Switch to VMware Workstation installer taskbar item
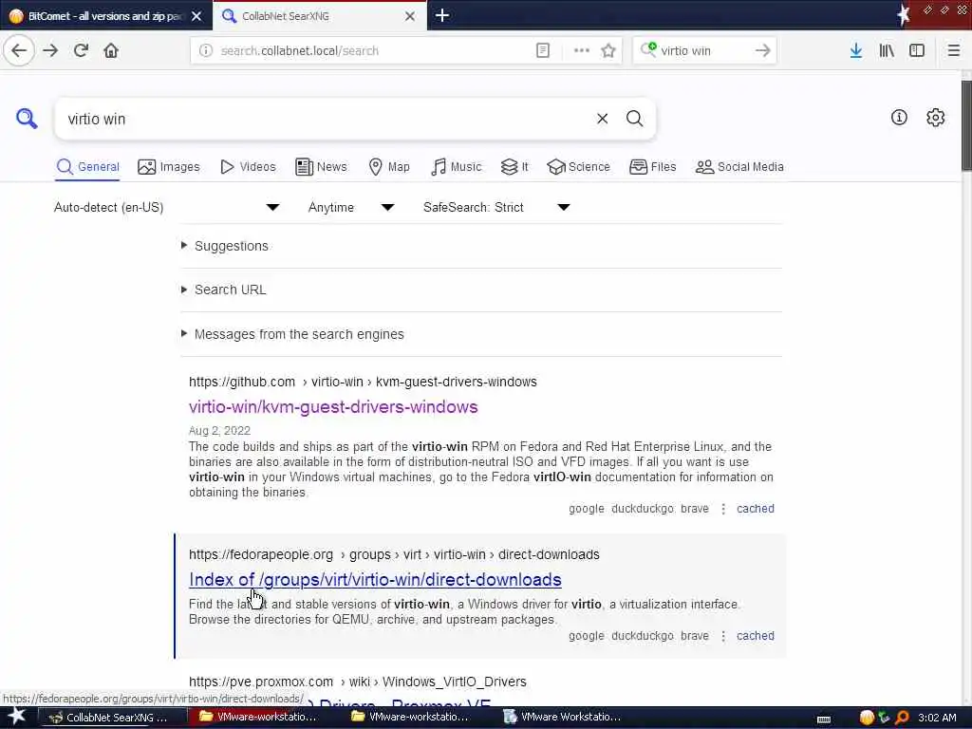972x729 pixels. 562,717
